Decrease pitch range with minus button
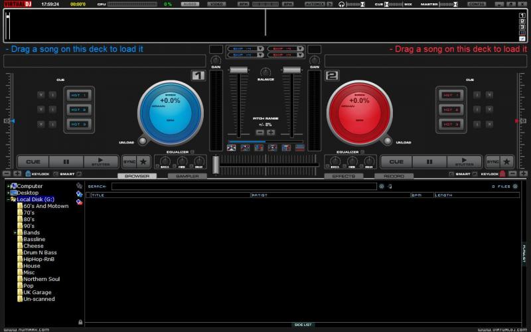 260,132
